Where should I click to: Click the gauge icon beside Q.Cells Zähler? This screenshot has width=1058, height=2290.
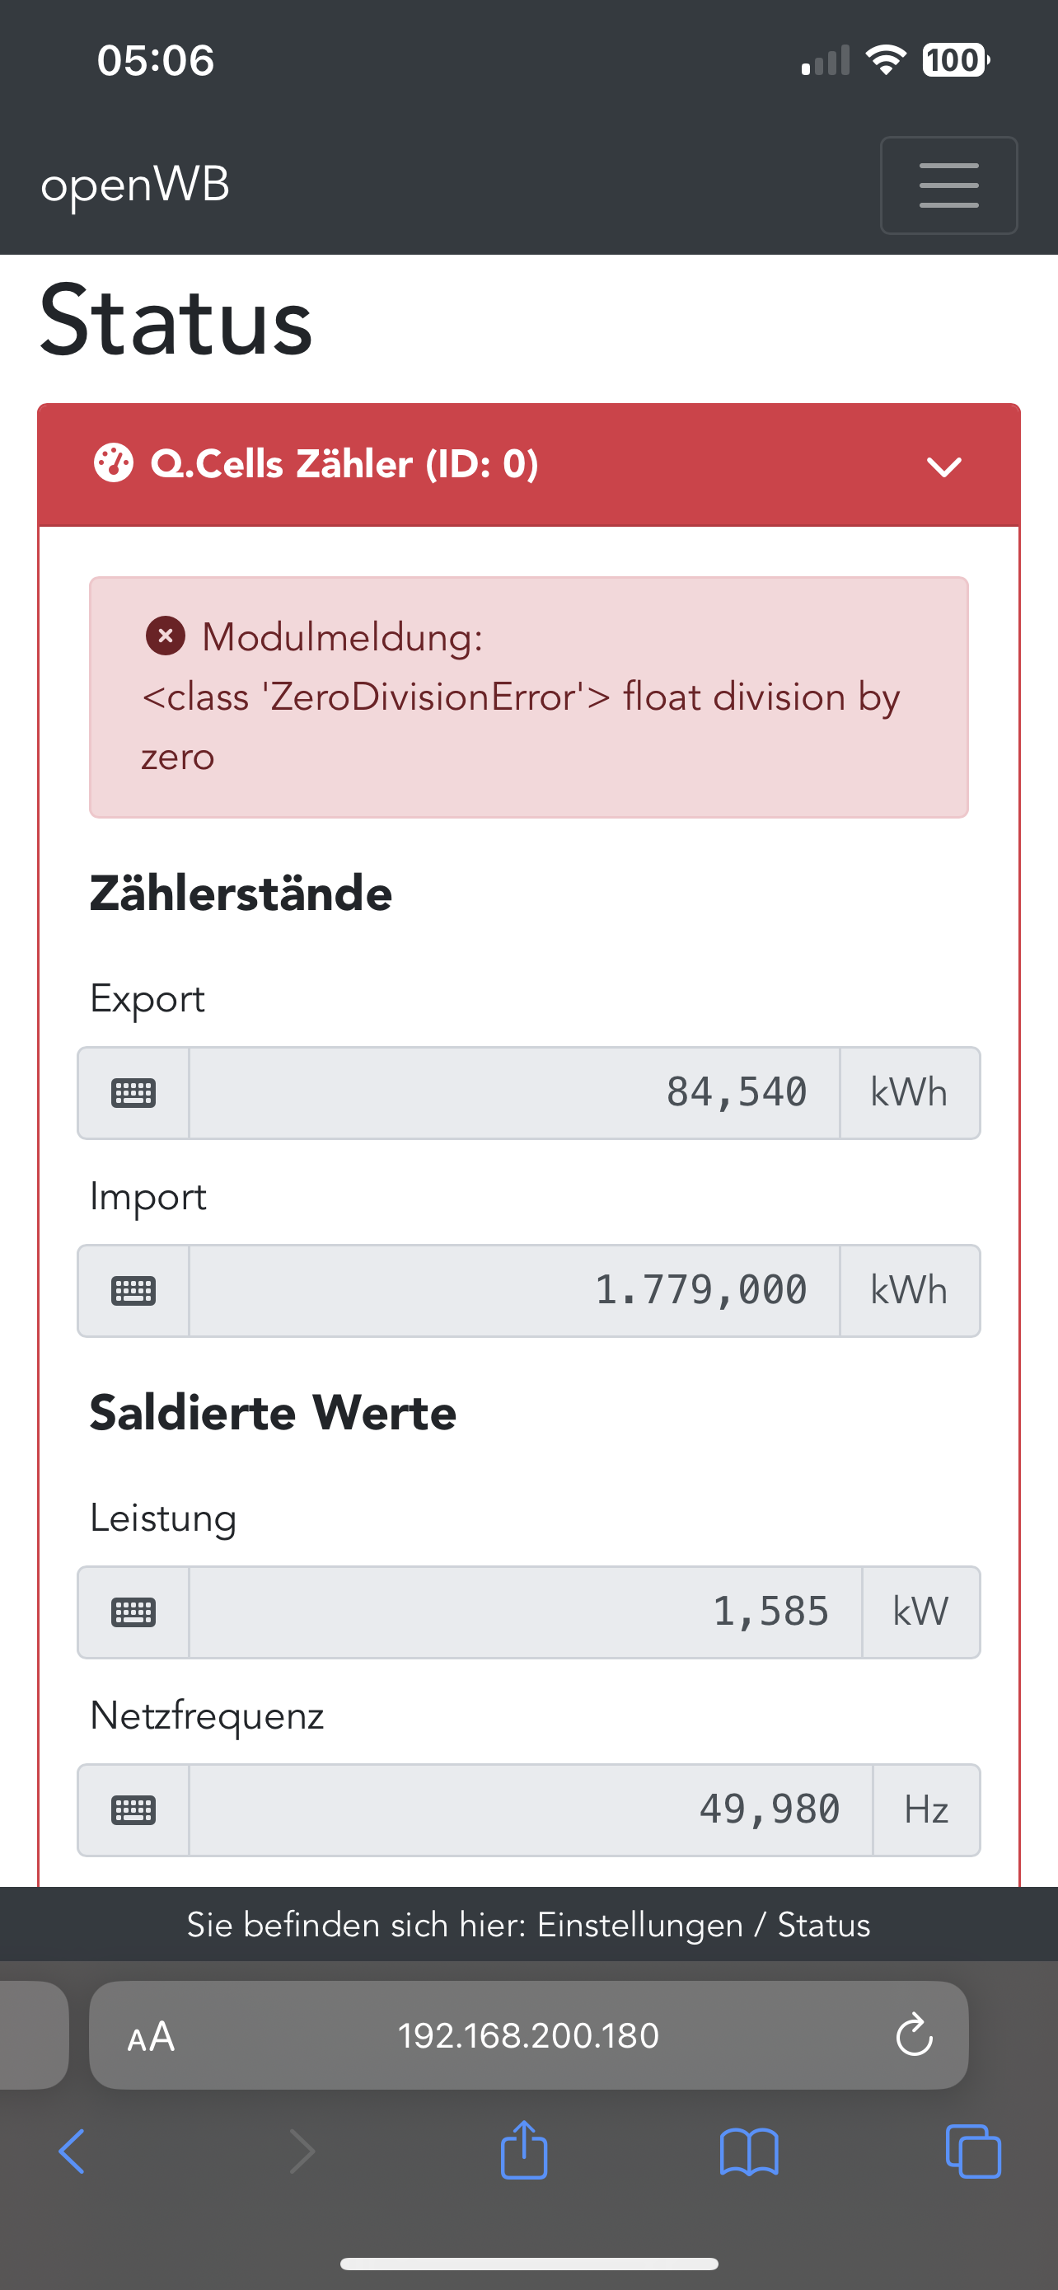click(114, 463)
